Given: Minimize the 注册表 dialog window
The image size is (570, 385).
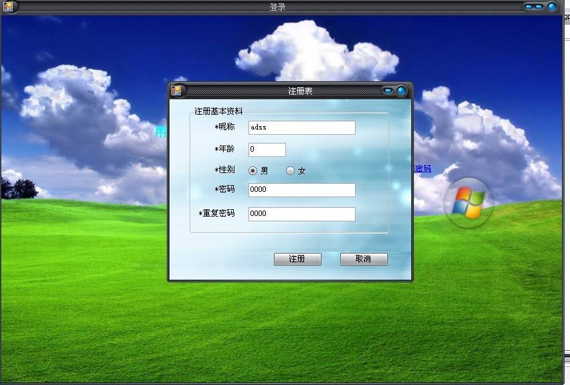Looking at the screenshot, I should [388, 91].
